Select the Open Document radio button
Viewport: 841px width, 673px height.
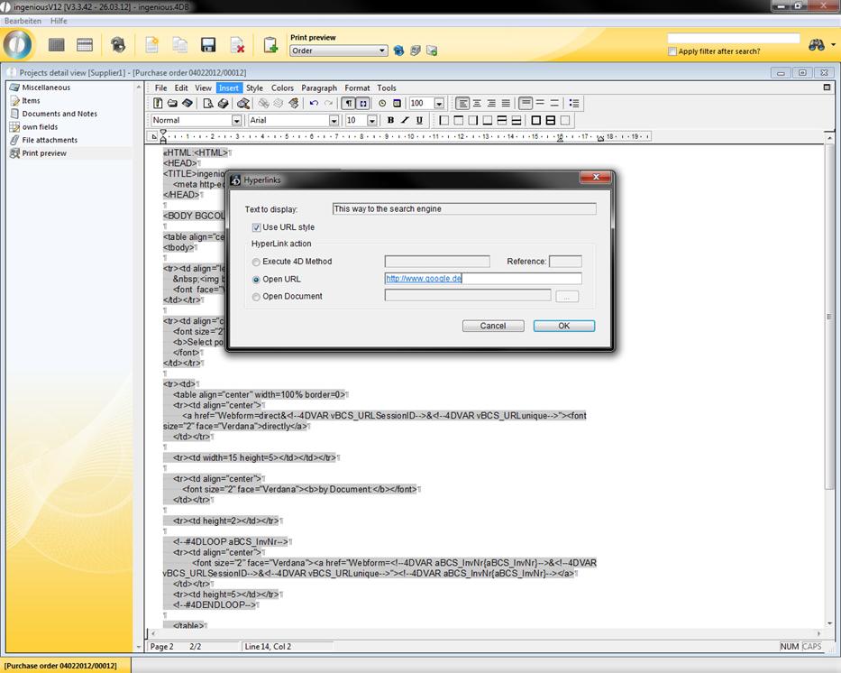[x=257, y=296]
